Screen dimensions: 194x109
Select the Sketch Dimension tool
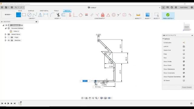[46, 15]
